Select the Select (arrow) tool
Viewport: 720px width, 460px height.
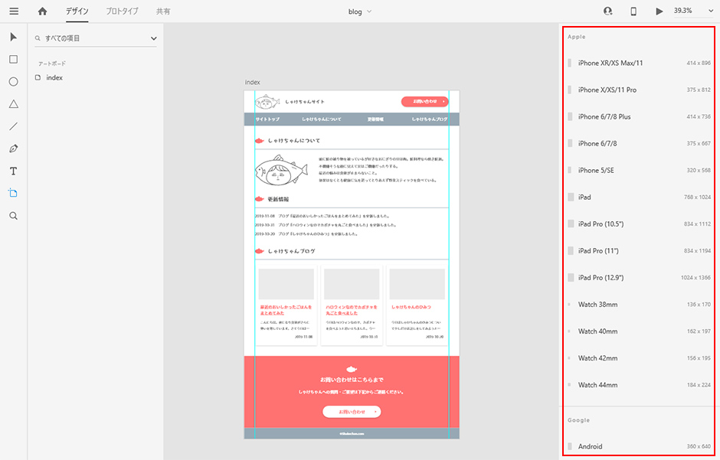13,37
